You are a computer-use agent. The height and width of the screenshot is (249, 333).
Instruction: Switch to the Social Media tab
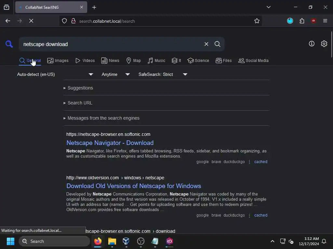pyautogui.click(x=253, y=61)
